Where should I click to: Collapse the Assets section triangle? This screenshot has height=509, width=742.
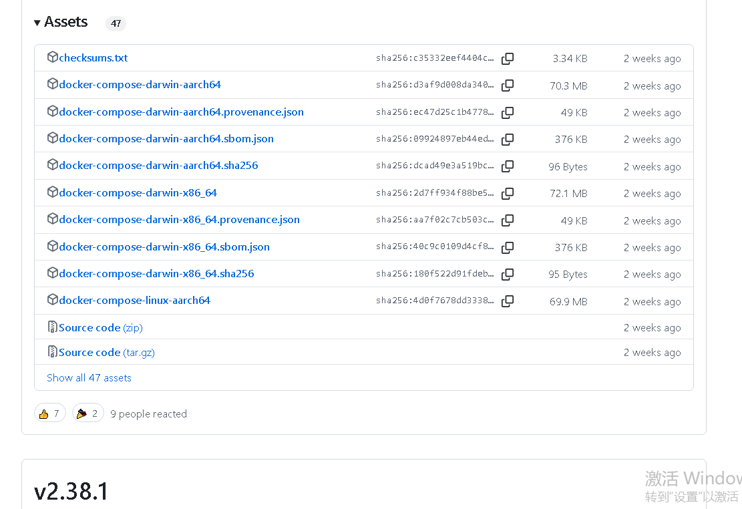tap(37, 23)
